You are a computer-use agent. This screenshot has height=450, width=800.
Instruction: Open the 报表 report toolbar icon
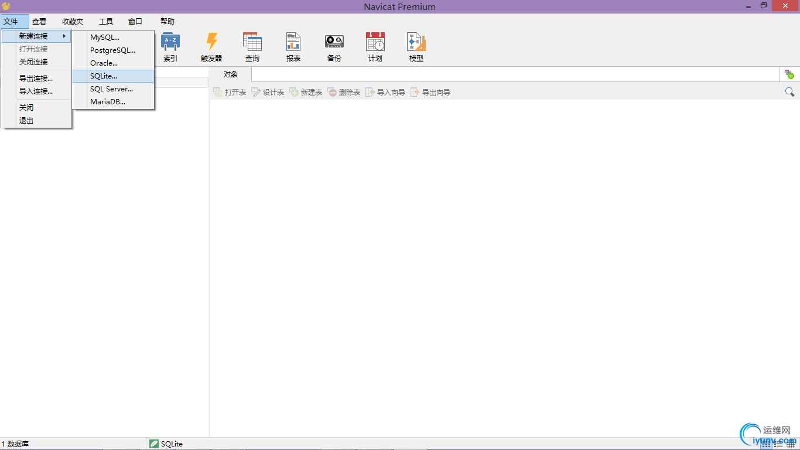click(293, 47)
